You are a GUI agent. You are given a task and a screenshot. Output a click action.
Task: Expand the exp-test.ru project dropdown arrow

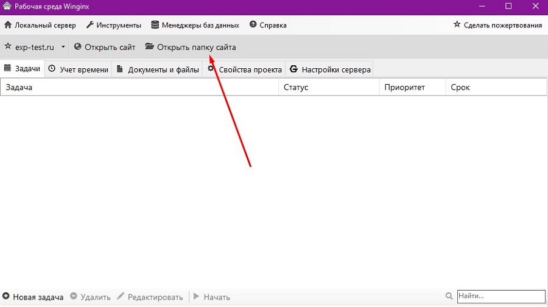click(63, 47)
